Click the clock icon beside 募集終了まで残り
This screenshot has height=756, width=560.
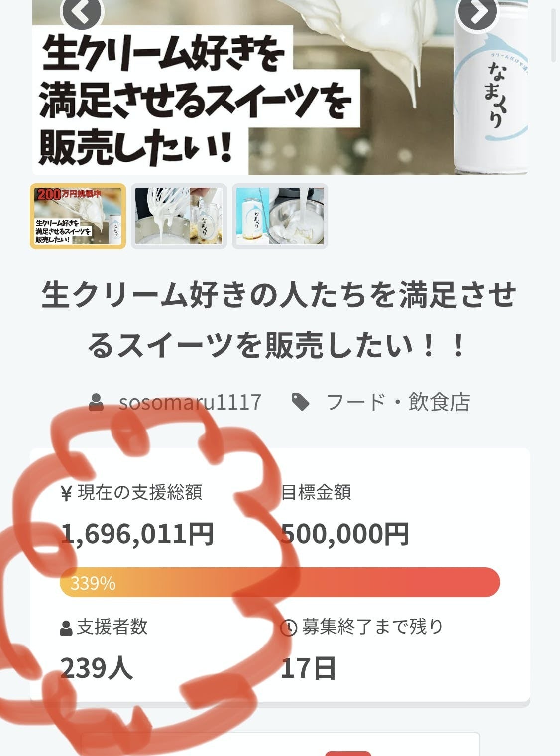289,628
